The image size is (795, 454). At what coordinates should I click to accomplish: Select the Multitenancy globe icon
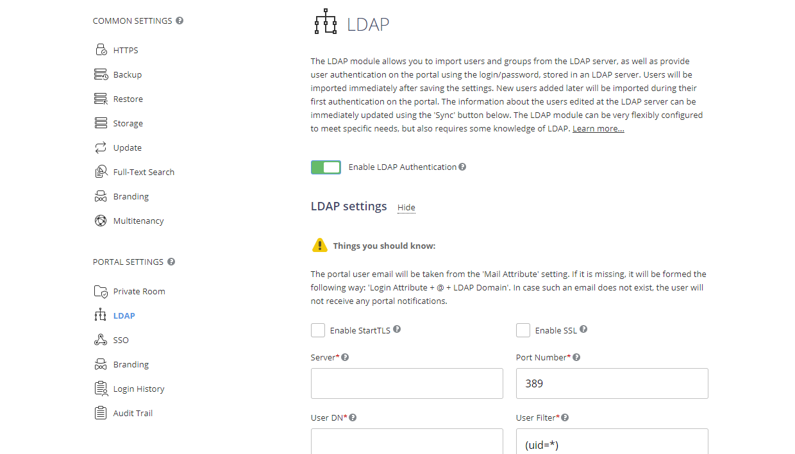click(101, 220)
